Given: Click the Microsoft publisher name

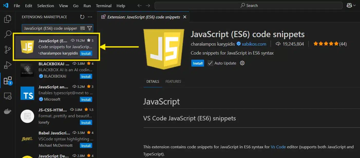Looking at the screenshot, I should pos(52,99).
